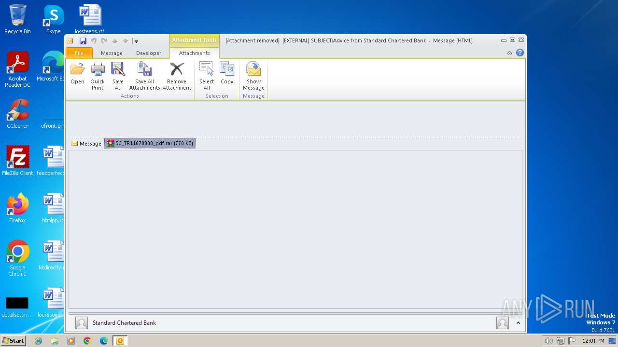The width and height of the screenshot is (618, 347).
Task: Click the Undo icon in Quick Access toolbar
Action: click(94, 41)
